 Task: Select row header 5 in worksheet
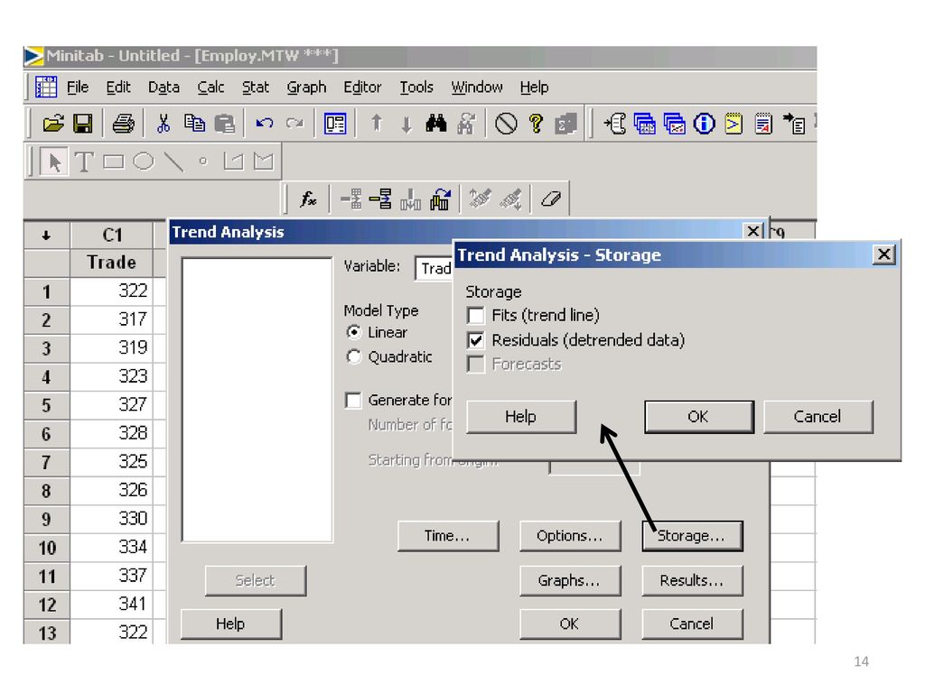[x=47, y=405]
